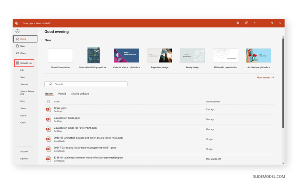Open Countdown Timer for PowerPoint.pptx file
Screen dimensions: 297x184
159,129
